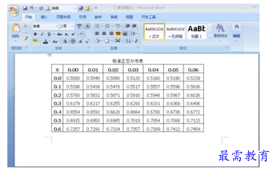Open the Styles pane launcher
This screenshot has width=273, height=170.
[x=227, y=48]
